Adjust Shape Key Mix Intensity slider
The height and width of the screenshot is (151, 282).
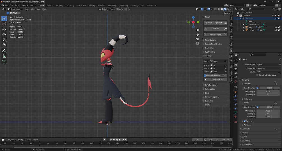click(215, 76)
